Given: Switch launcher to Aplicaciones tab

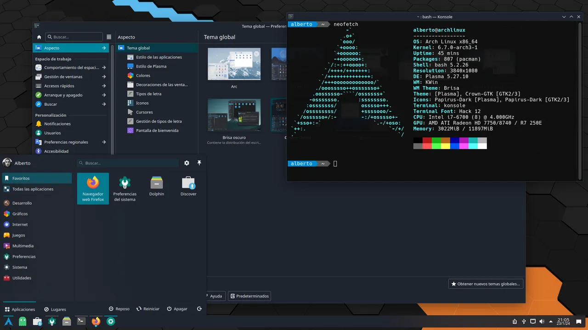Looking at the screenshot, I should [20, 309].
